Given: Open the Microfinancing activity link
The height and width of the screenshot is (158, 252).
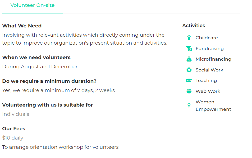Looking at the screenshot, I should [x=213, y=59].
